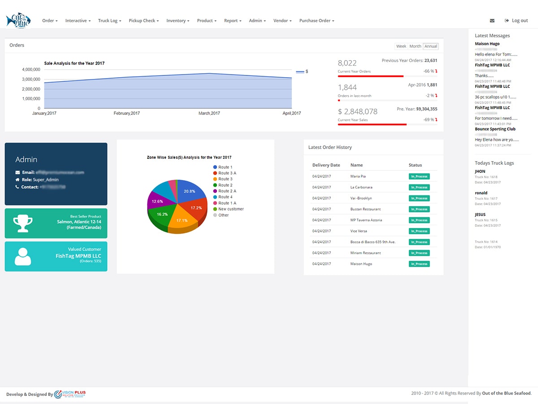The width and height of the screenshot is (538, 404).
Task: Click the Admin email envelope icon
Action: [x=17, y=172]
